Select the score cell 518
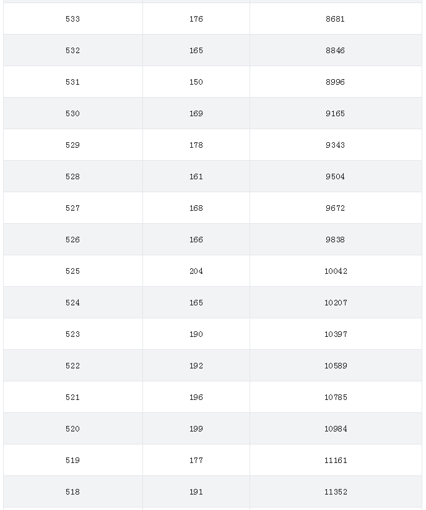Viewport: 426px width, 510px height. (x=72, y=492)
